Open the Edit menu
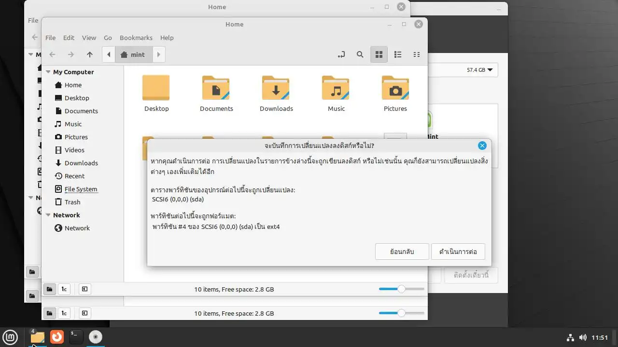 [69, 38]
